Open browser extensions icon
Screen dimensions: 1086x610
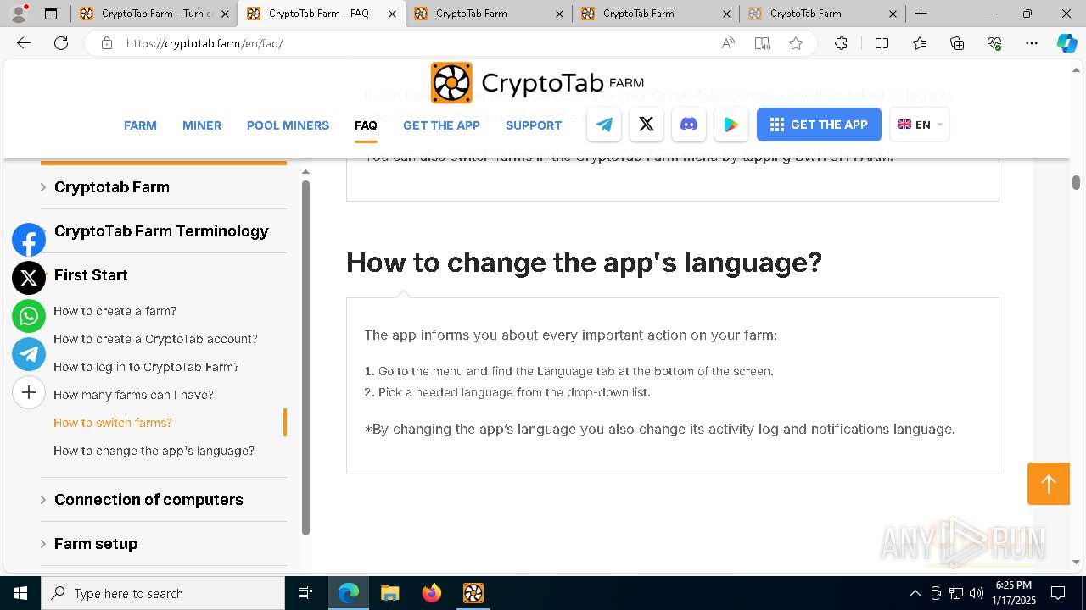[841, 43]
